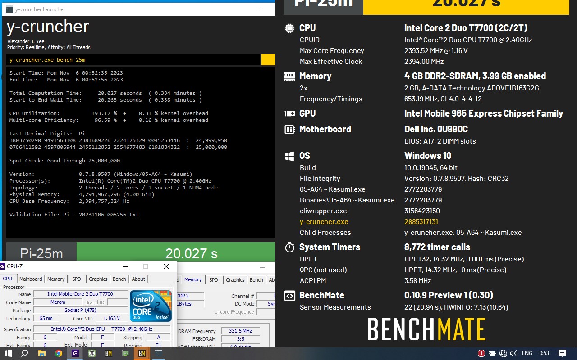Switch to the orange-highlighted BM taskbar icon
Viewport: 577px width, 360px height.
(x=142, y=353)
